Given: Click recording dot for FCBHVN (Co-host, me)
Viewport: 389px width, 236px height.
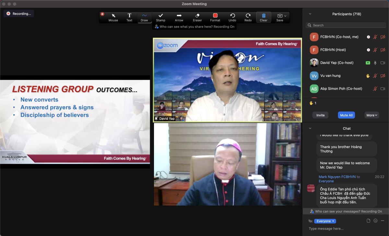Looking at the screenshot, I should click(368, 37).
